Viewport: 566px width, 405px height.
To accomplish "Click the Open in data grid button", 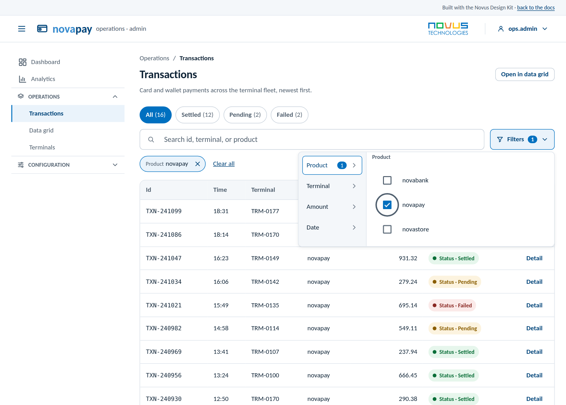I will tap(524, 74).
